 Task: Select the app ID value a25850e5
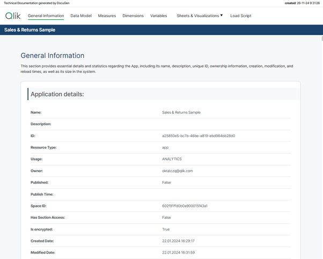(199, 136)
